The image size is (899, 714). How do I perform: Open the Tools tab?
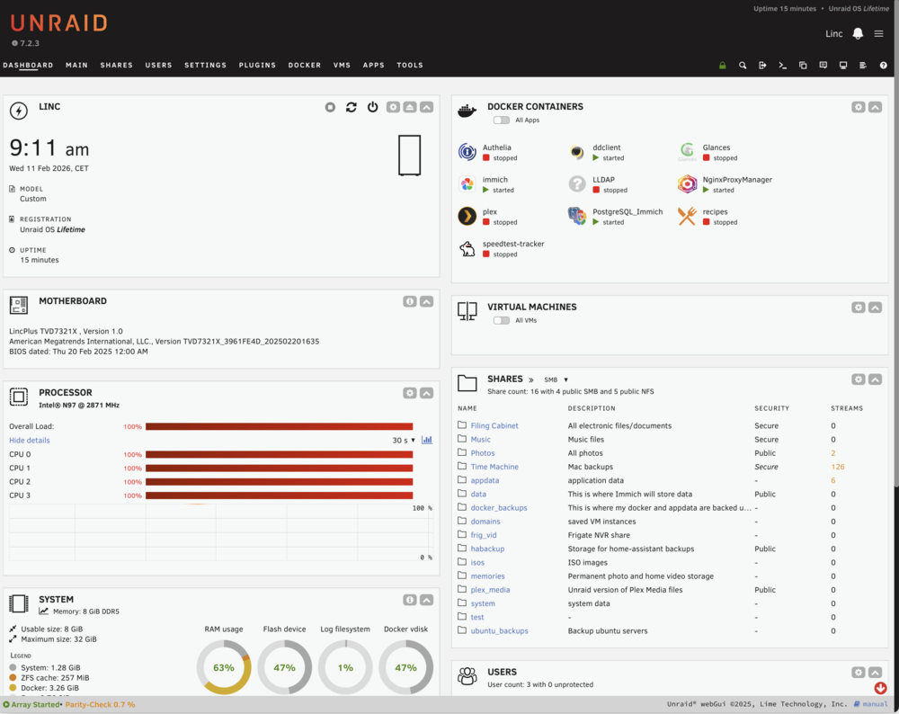[410, 66]
